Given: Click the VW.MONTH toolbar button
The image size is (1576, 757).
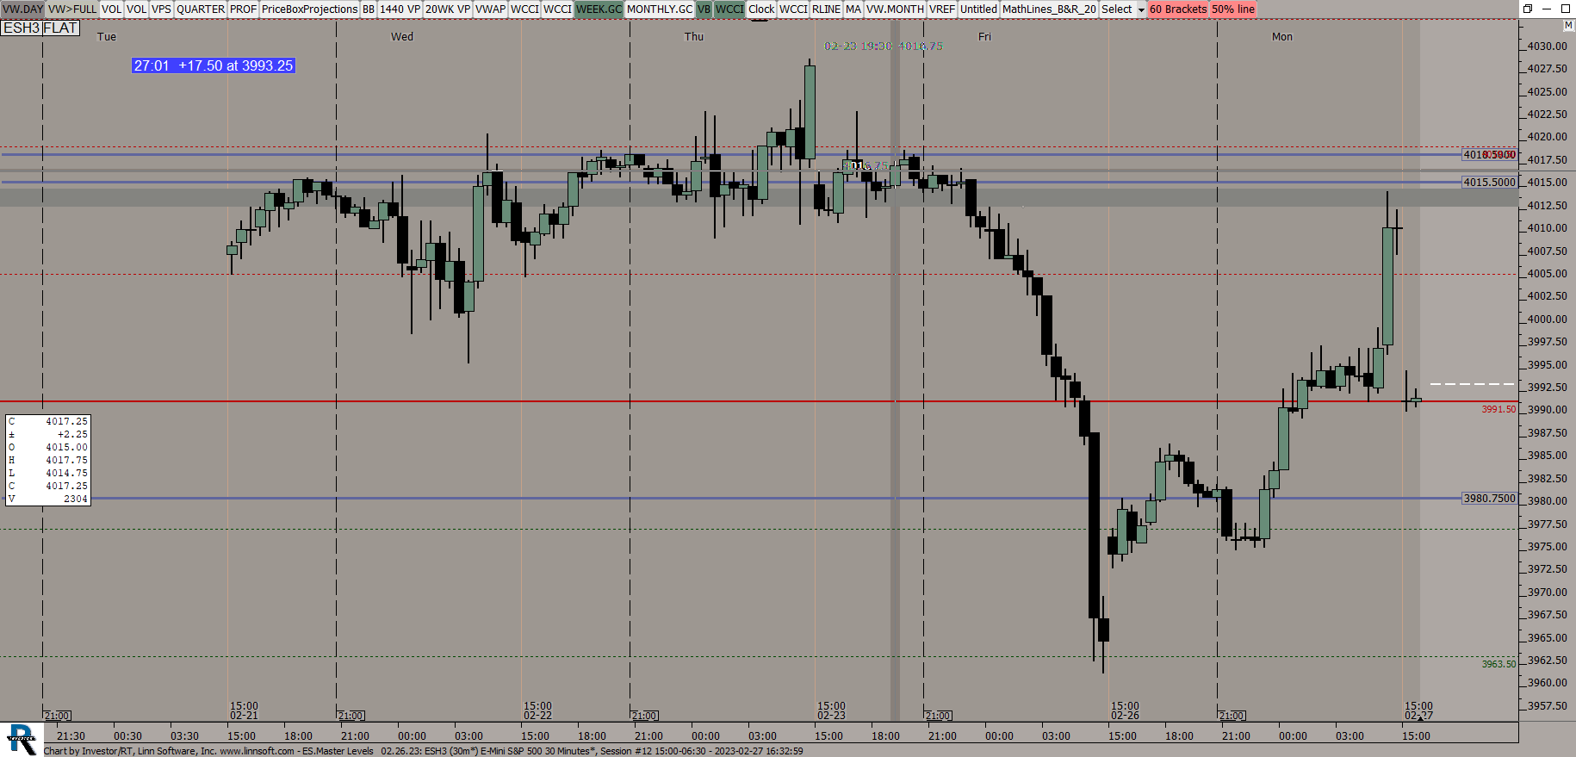Looking at the screenshot, I should point(895,9).
